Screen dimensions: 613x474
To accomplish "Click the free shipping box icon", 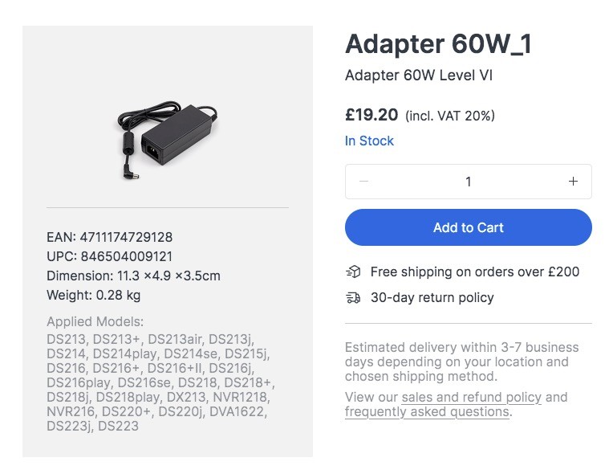I will pos(353,272).
